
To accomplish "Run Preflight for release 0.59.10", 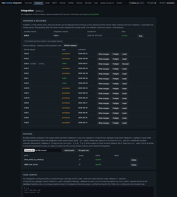I will [x=116, y=98].
